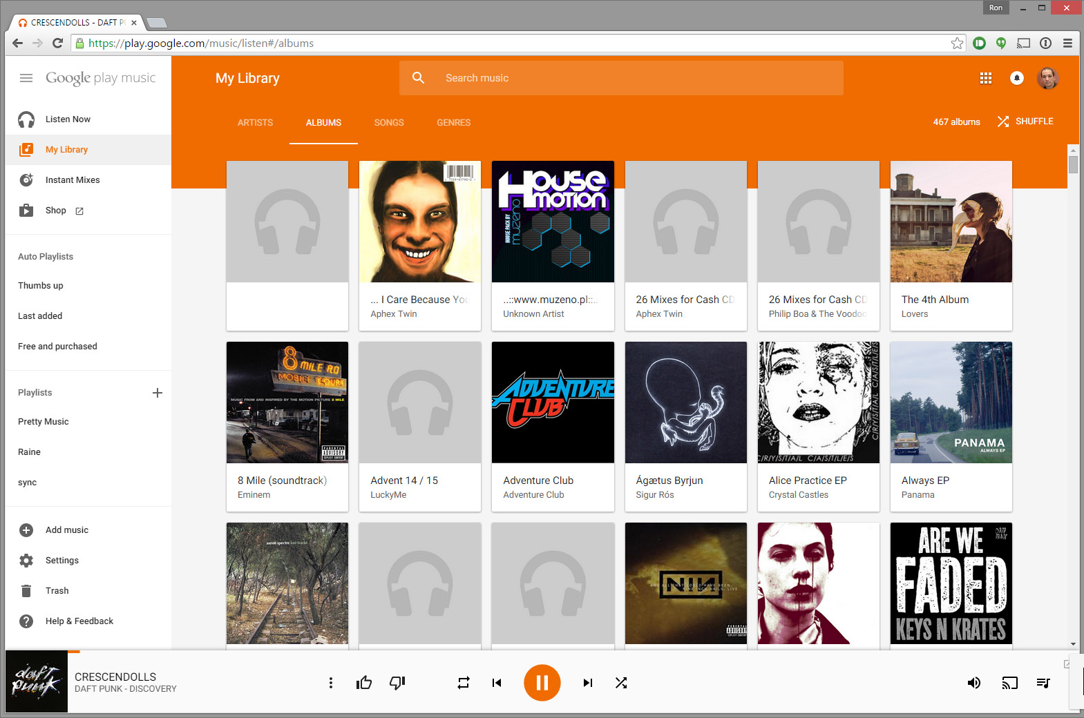Add a new playlist with plus icon

coord(158,393)
